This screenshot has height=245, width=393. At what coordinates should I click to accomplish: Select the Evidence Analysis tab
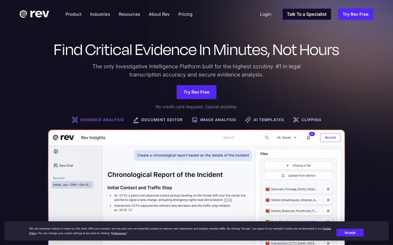point(98,120)
